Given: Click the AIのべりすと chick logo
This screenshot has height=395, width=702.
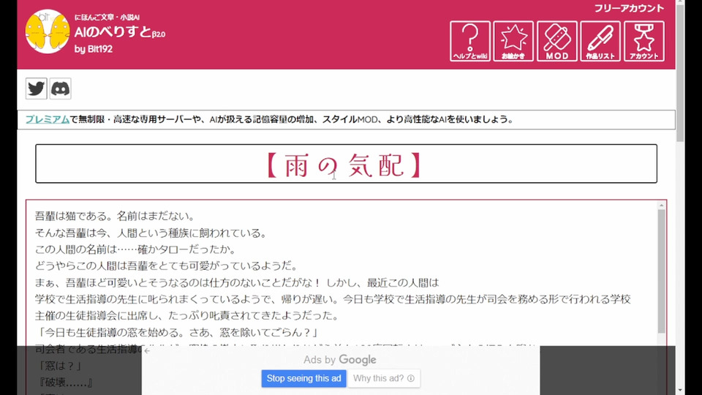Looking at the screenshot, I should pos(48,31).
